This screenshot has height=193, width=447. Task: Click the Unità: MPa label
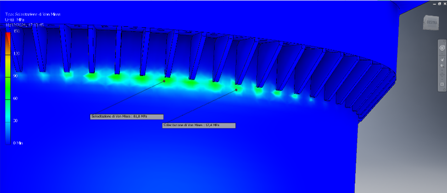pos(15,20)
